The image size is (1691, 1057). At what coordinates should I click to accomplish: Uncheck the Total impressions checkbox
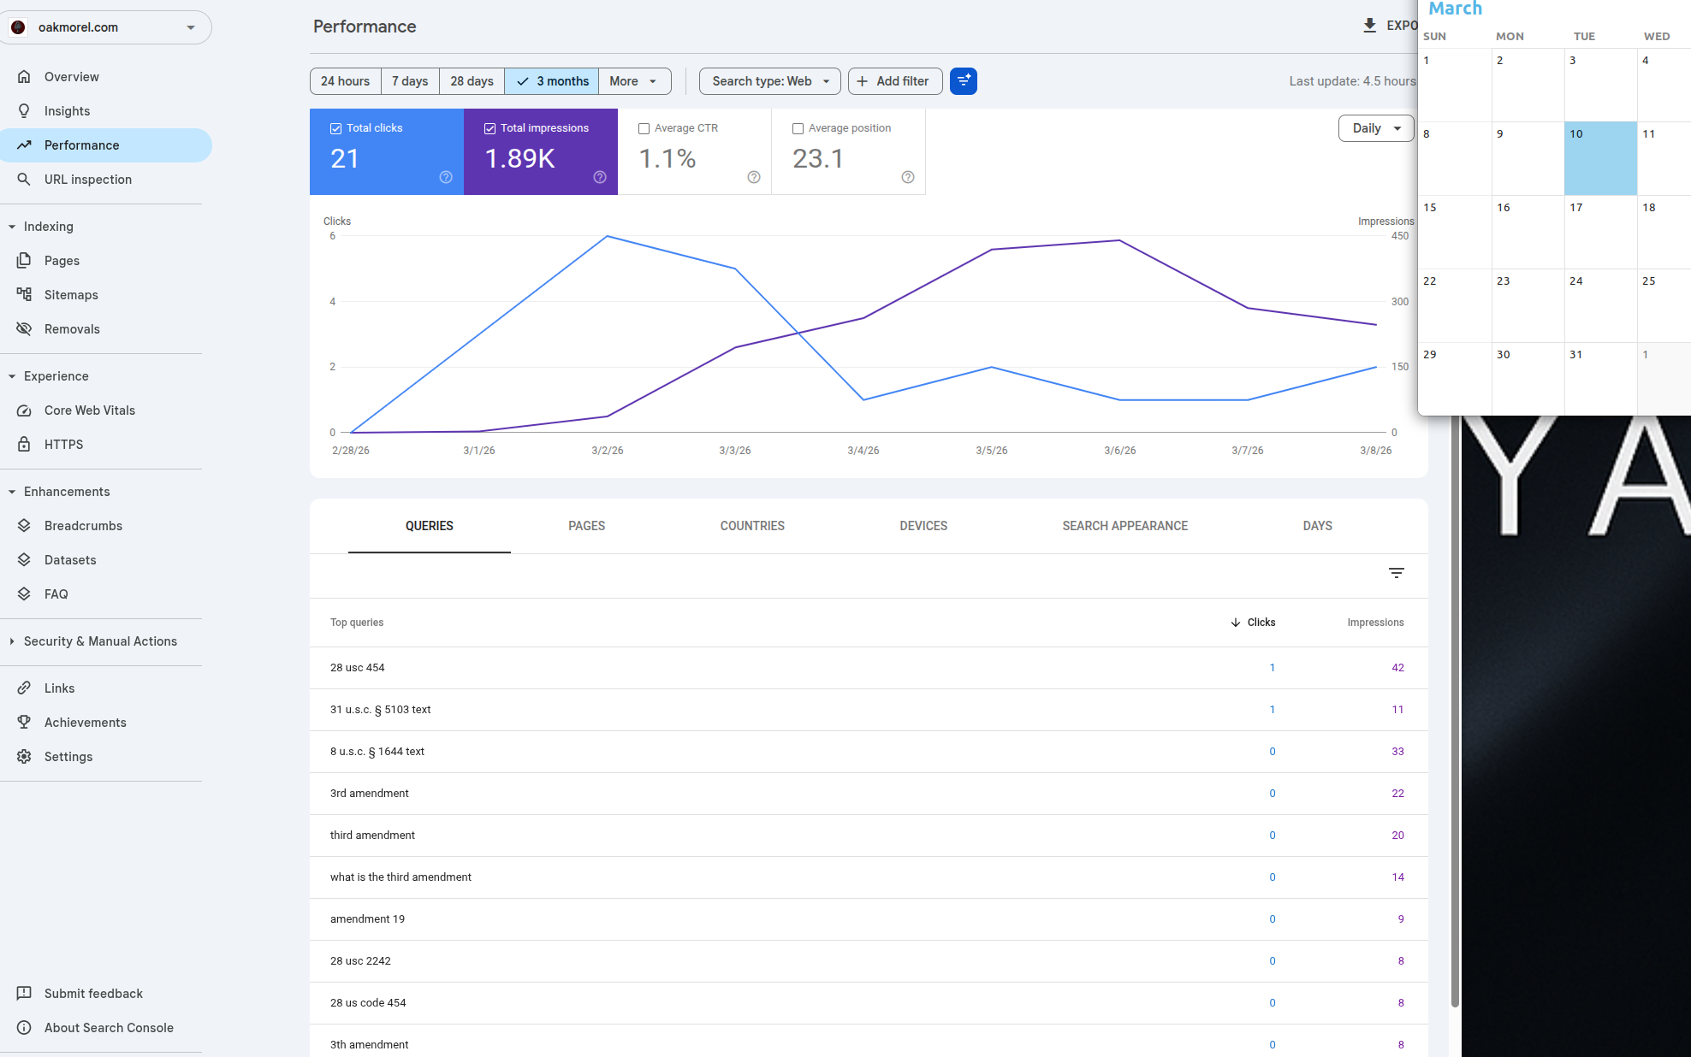pos(489,128)
